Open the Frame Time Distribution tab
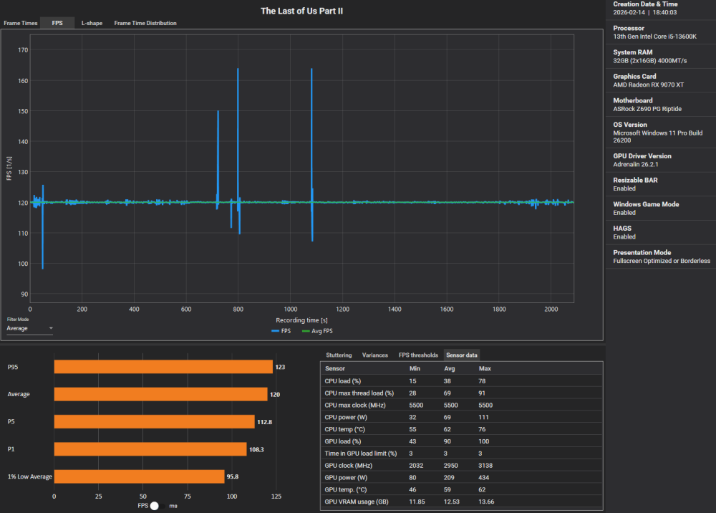 click(x=145, y=23)
